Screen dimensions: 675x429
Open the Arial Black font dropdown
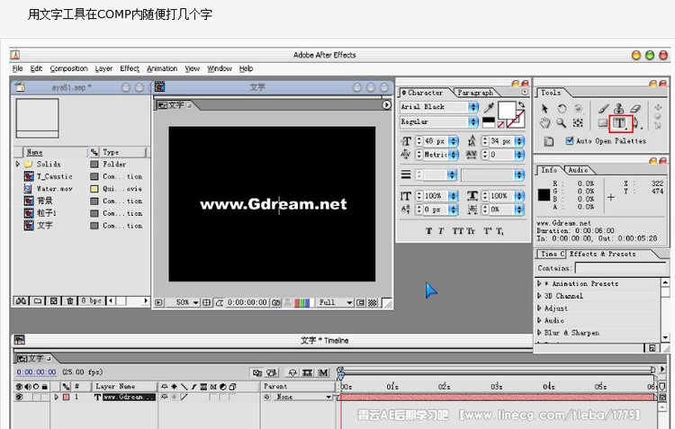click(473, 107)
